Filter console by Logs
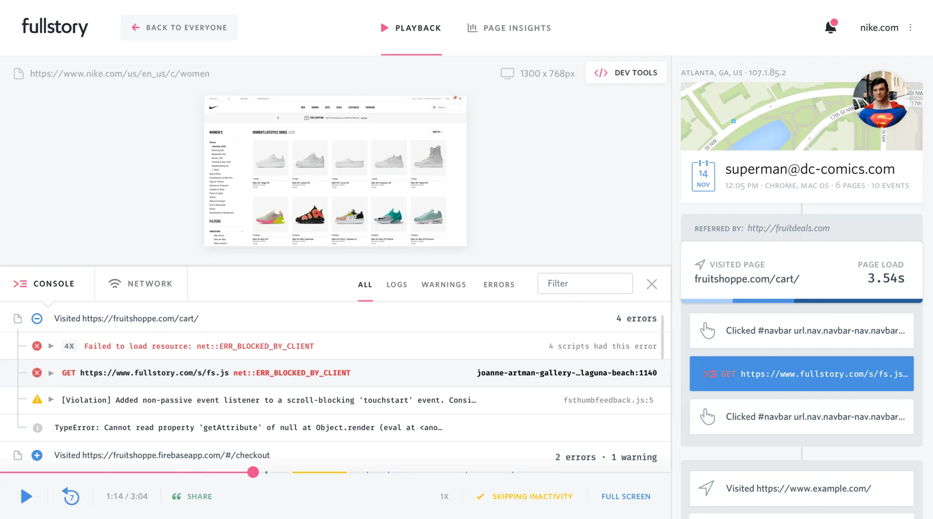This screenshot has height=519, width=933. [397, 284]
